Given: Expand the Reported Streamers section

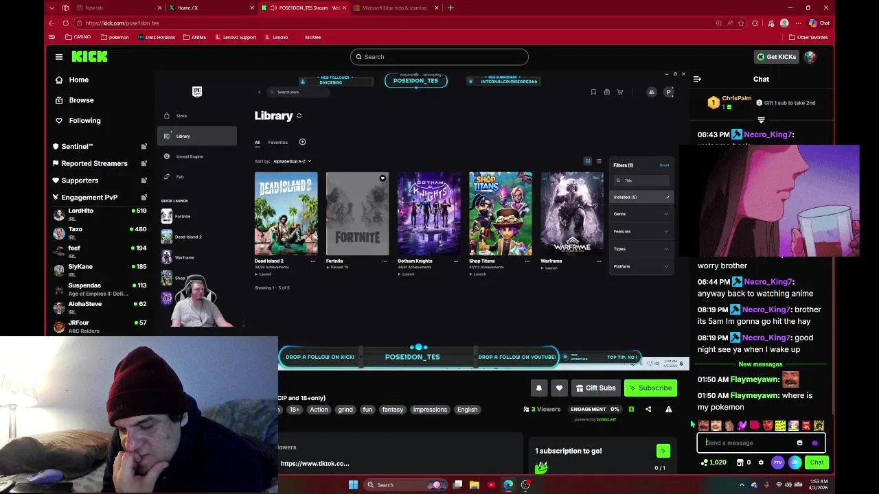Looking at the screenshot, I should [x=100, y=163].
